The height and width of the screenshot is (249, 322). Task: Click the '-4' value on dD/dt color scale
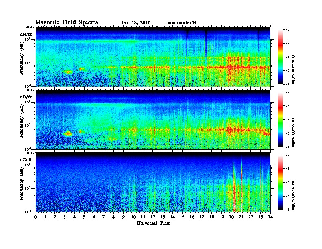click(288, 120)
